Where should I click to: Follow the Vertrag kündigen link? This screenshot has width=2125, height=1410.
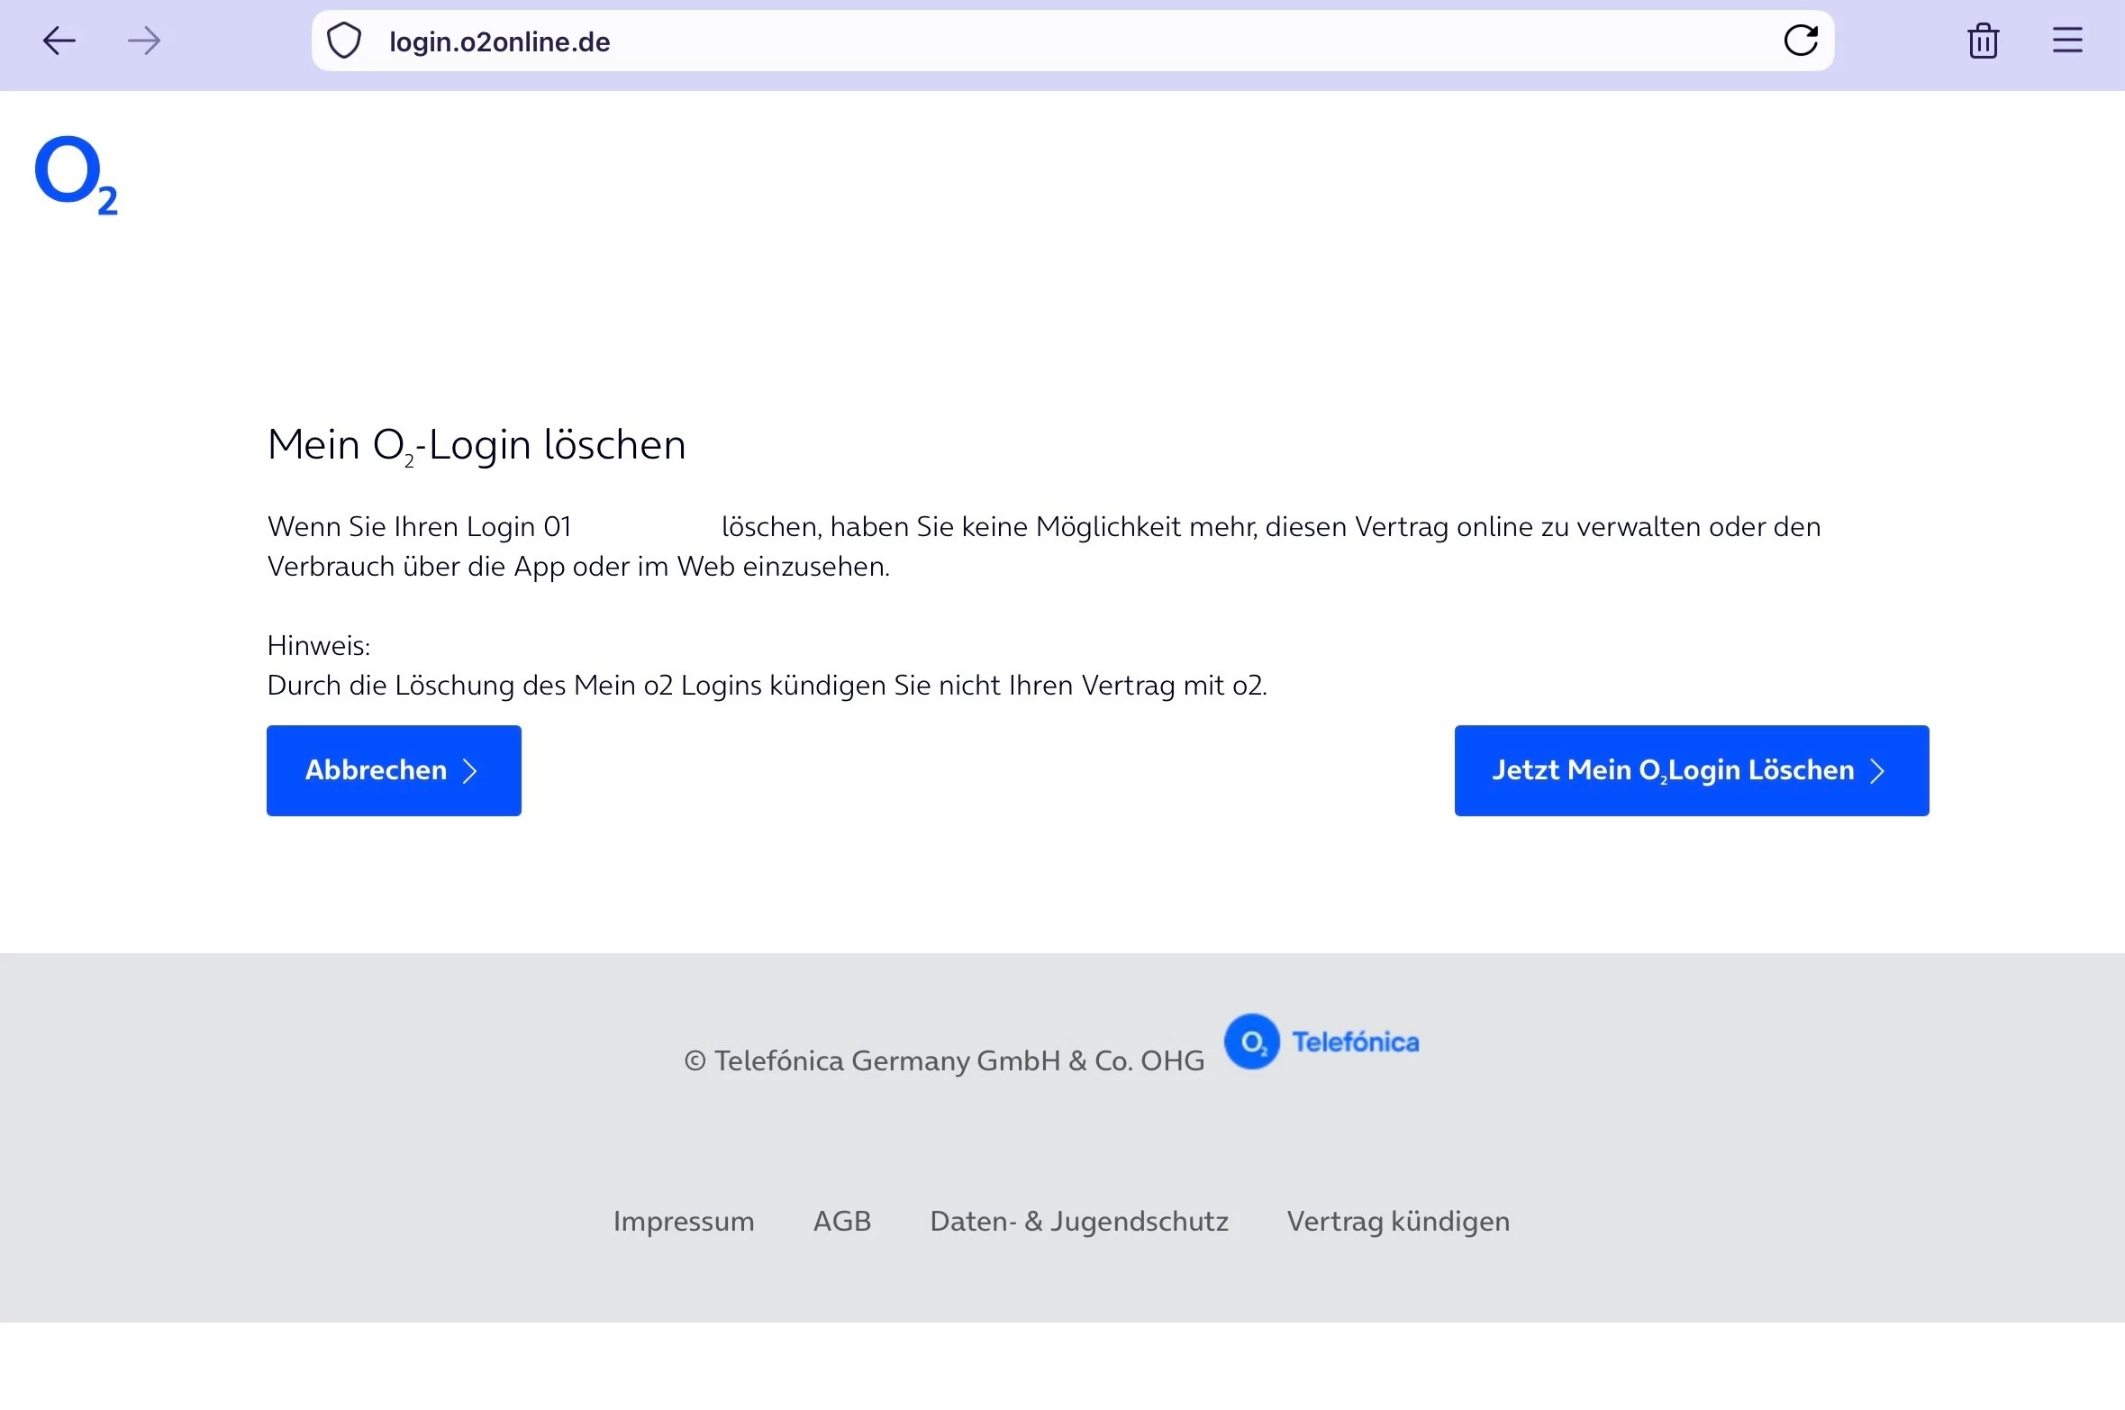coord(1398,1221)
